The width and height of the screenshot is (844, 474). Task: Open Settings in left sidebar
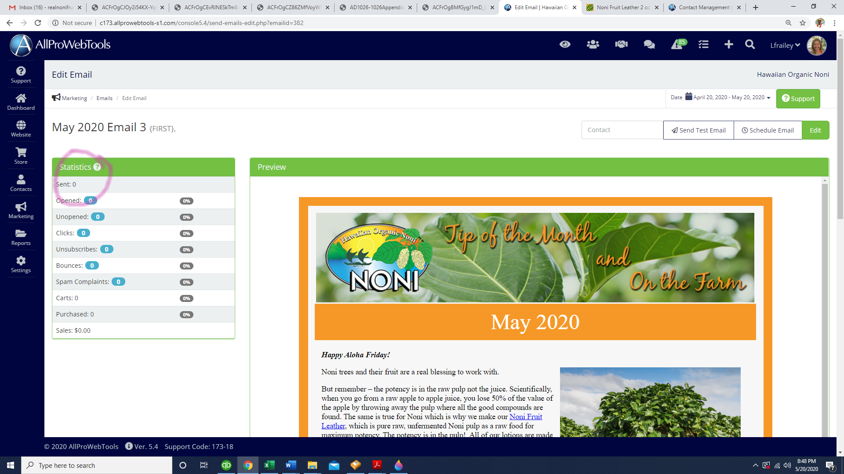pos(21,265)
